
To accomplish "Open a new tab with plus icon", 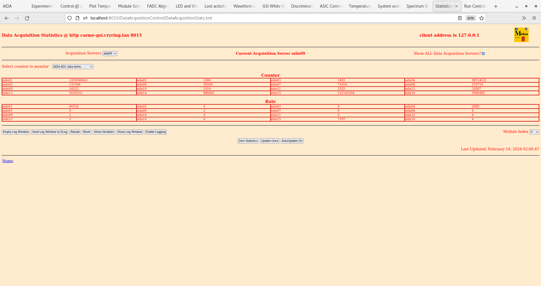I will [x=496, y=6].
